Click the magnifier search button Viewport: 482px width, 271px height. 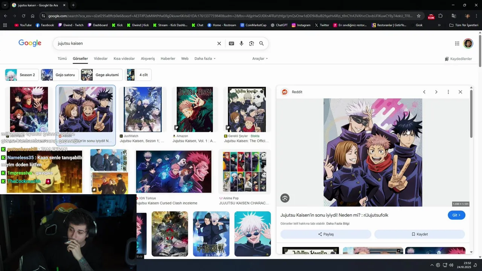tap(261, 44)
